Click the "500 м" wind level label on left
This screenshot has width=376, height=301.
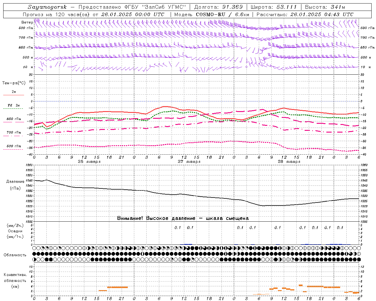tap(28, 57)
